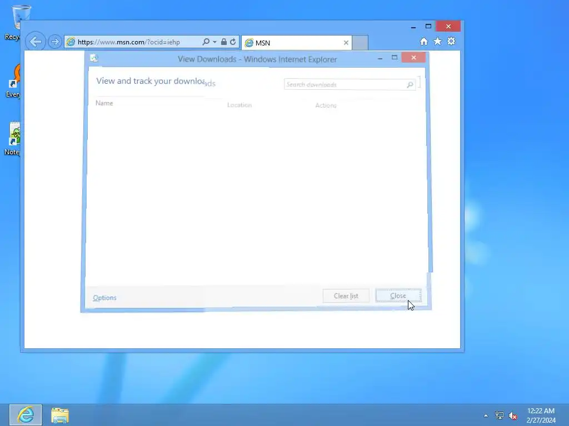Viewport: 569px width, 426px height.
Task: Maximize the Internet Explorer main window
Action: pos(428,27)
